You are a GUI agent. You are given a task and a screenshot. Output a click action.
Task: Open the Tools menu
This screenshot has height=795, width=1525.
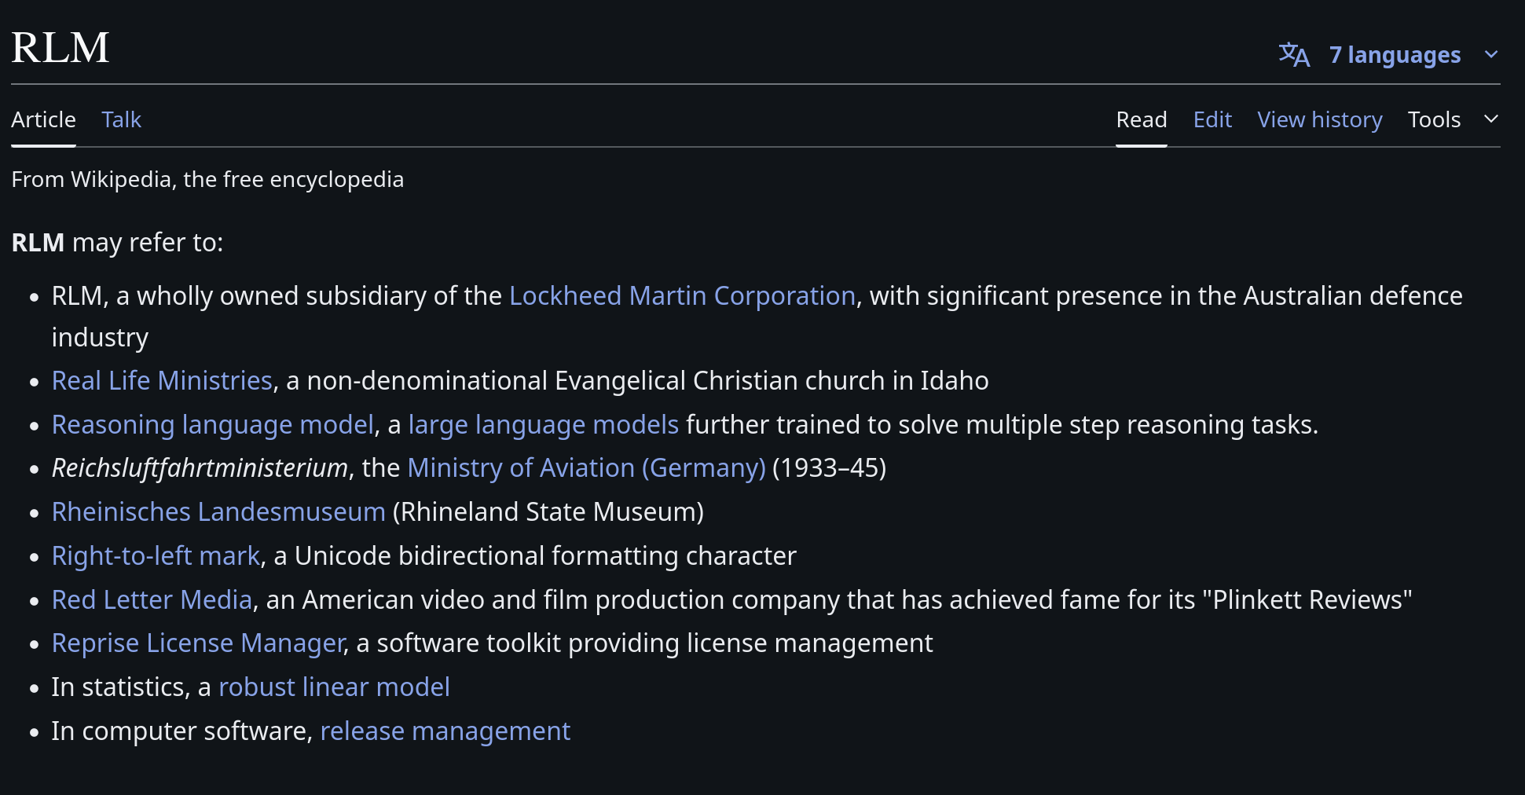point(1434,119)
